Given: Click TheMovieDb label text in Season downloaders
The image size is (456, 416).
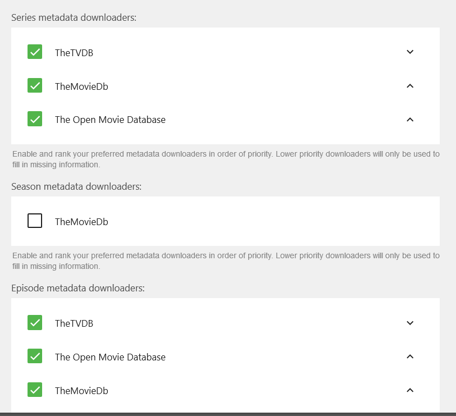Looking at the screenshot, I should point(81,222).
